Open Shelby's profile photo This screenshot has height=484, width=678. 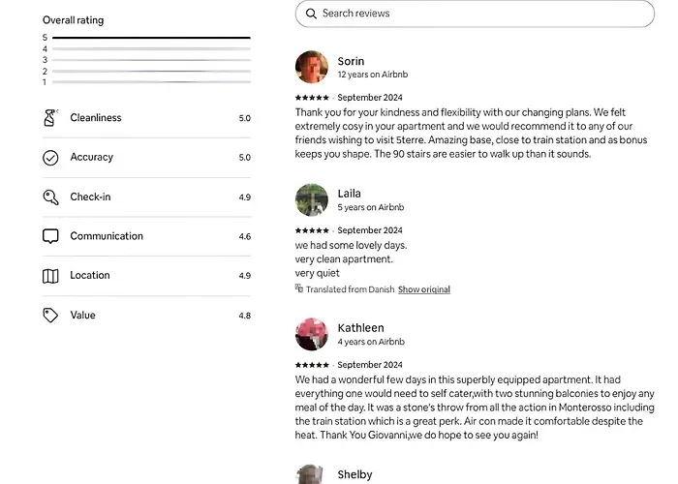coord(312,475)
